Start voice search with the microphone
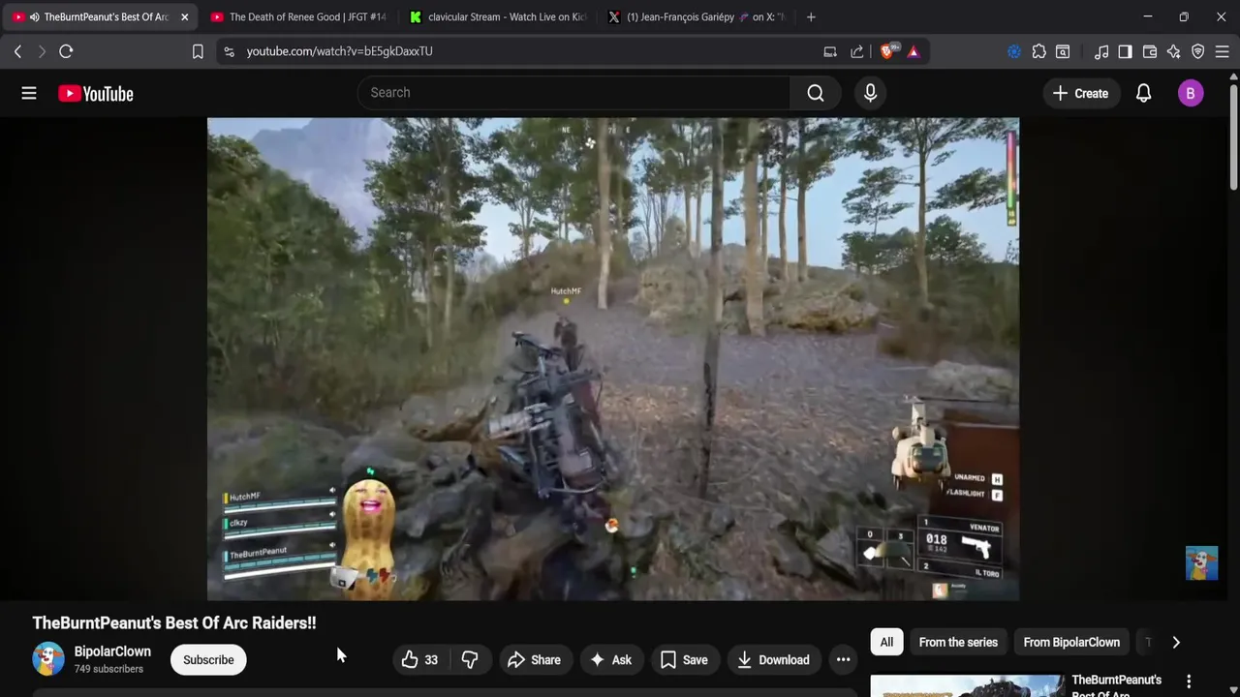The width and height of the screenshot is (1240, 697). click(870, 93)
